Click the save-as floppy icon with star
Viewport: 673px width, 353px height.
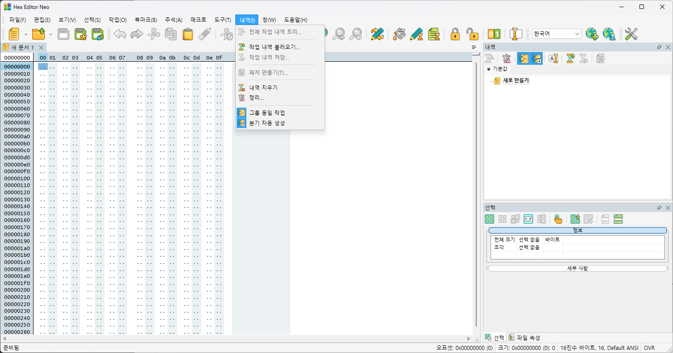coord(80,34)
